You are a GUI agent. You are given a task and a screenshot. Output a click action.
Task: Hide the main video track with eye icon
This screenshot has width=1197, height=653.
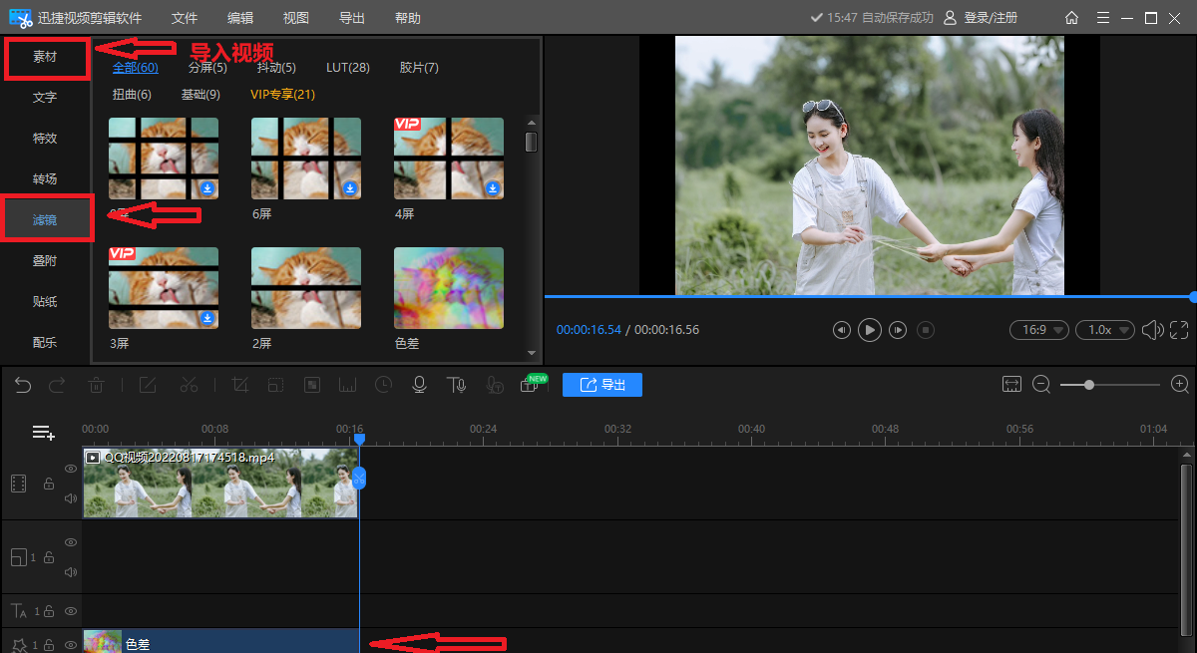(71, 469)
